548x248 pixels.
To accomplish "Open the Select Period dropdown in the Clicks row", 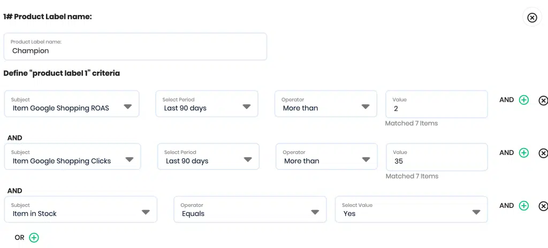I will click(208, 157).
